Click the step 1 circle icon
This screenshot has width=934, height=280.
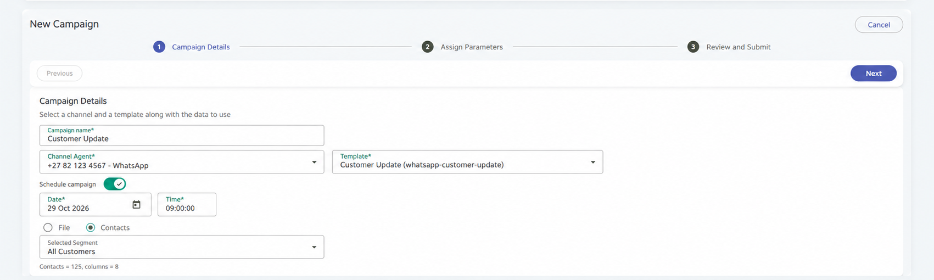159,47
